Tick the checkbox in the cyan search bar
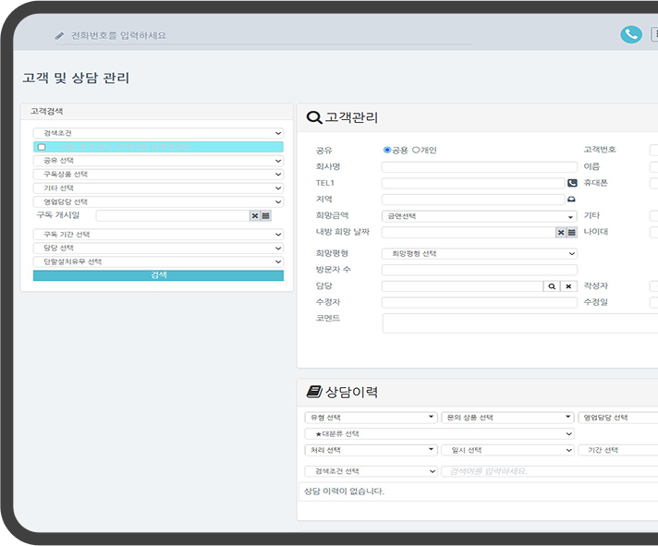This screenshot has width=658, height=546. point(42,147)
